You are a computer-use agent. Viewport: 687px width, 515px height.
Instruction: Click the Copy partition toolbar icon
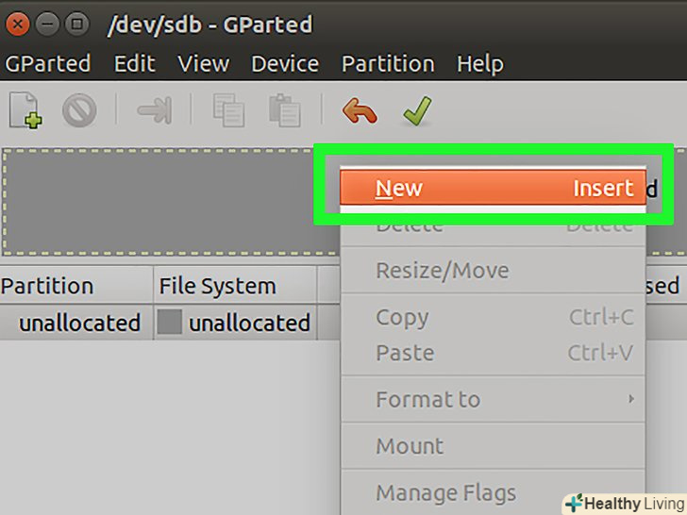pyautogui.click(x=228, y=111)
